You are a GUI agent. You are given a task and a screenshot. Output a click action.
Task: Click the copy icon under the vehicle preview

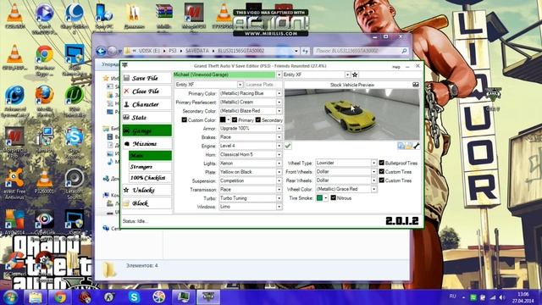pos(401,146)
